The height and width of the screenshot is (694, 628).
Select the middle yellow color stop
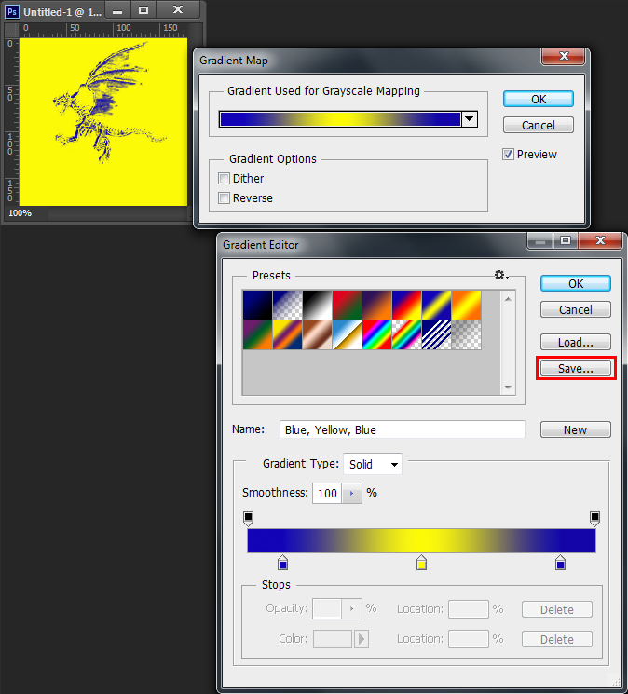click(x=422, y=563)
